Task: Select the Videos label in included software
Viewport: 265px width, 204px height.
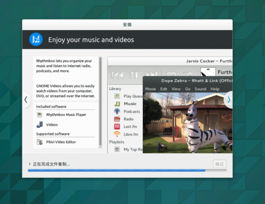Action: [52, 125]
